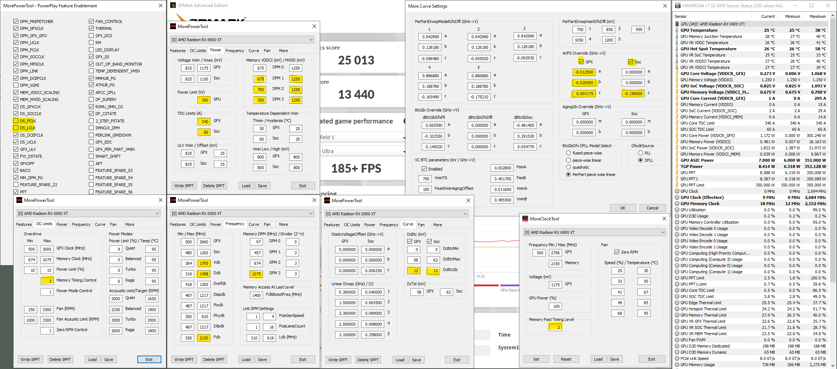
Task: Check the GFX_DCS feature checkbox
Action: point(91,35)
